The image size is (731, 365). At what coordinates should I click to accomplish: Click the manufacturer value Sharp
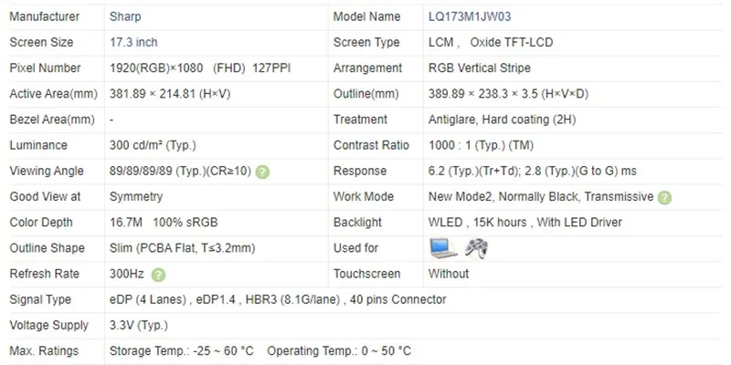point(124,16)
